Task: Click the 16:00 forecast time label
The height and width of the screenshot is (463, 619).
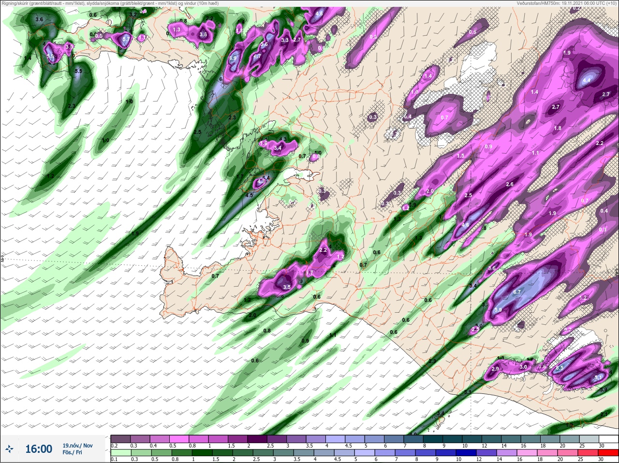Action: click(39, 449)
